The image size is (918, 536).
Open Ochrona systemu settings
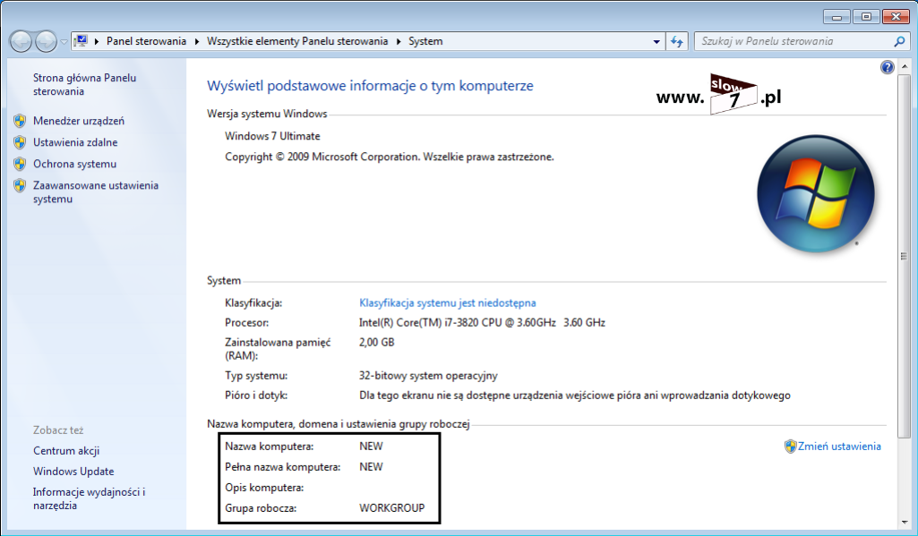click(x=74, y=164)
